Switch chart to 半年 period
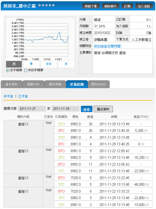 click(x=49, y=64)
